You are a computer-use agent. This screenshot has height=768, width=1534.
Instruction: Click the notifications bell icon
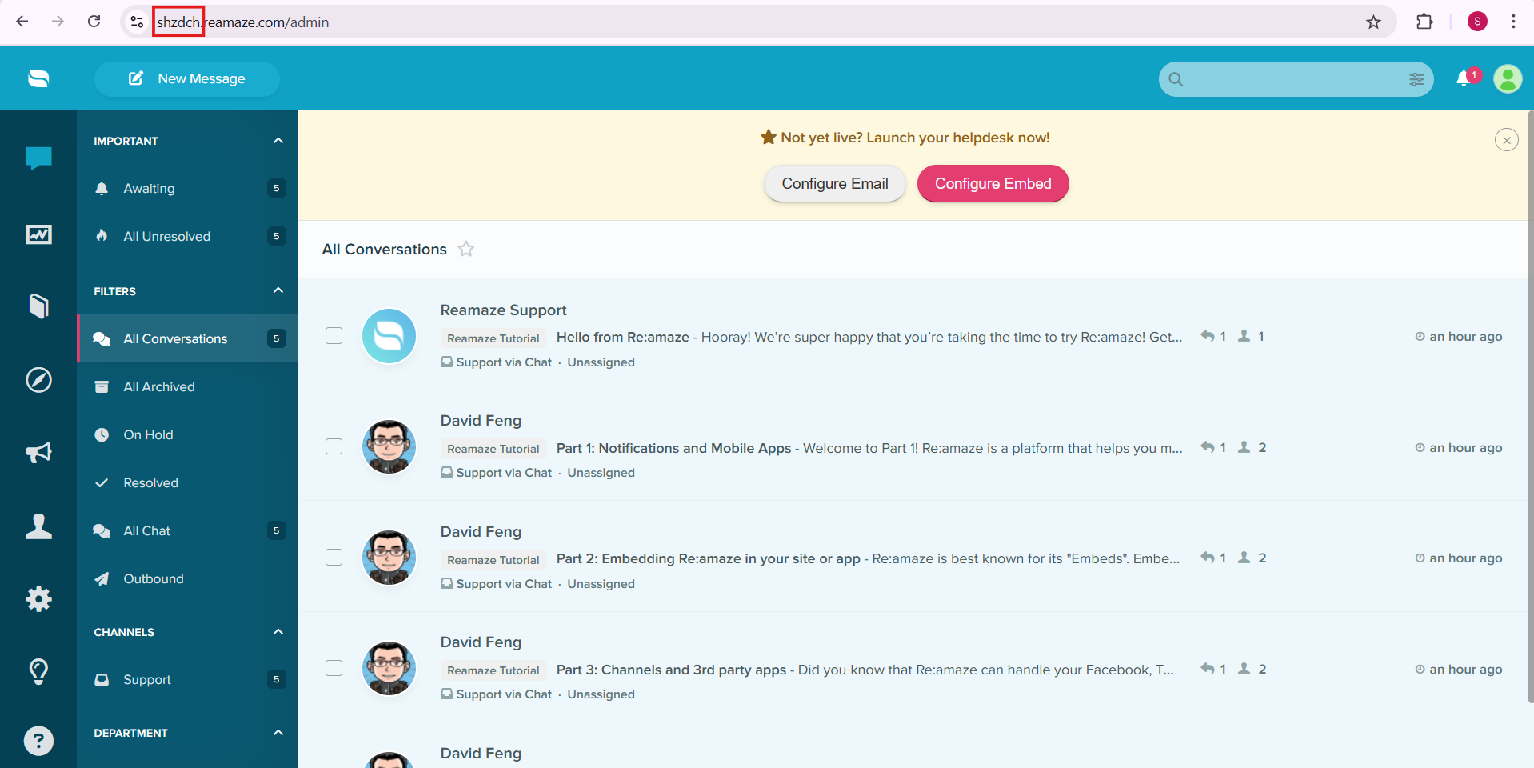(1464, 78)
